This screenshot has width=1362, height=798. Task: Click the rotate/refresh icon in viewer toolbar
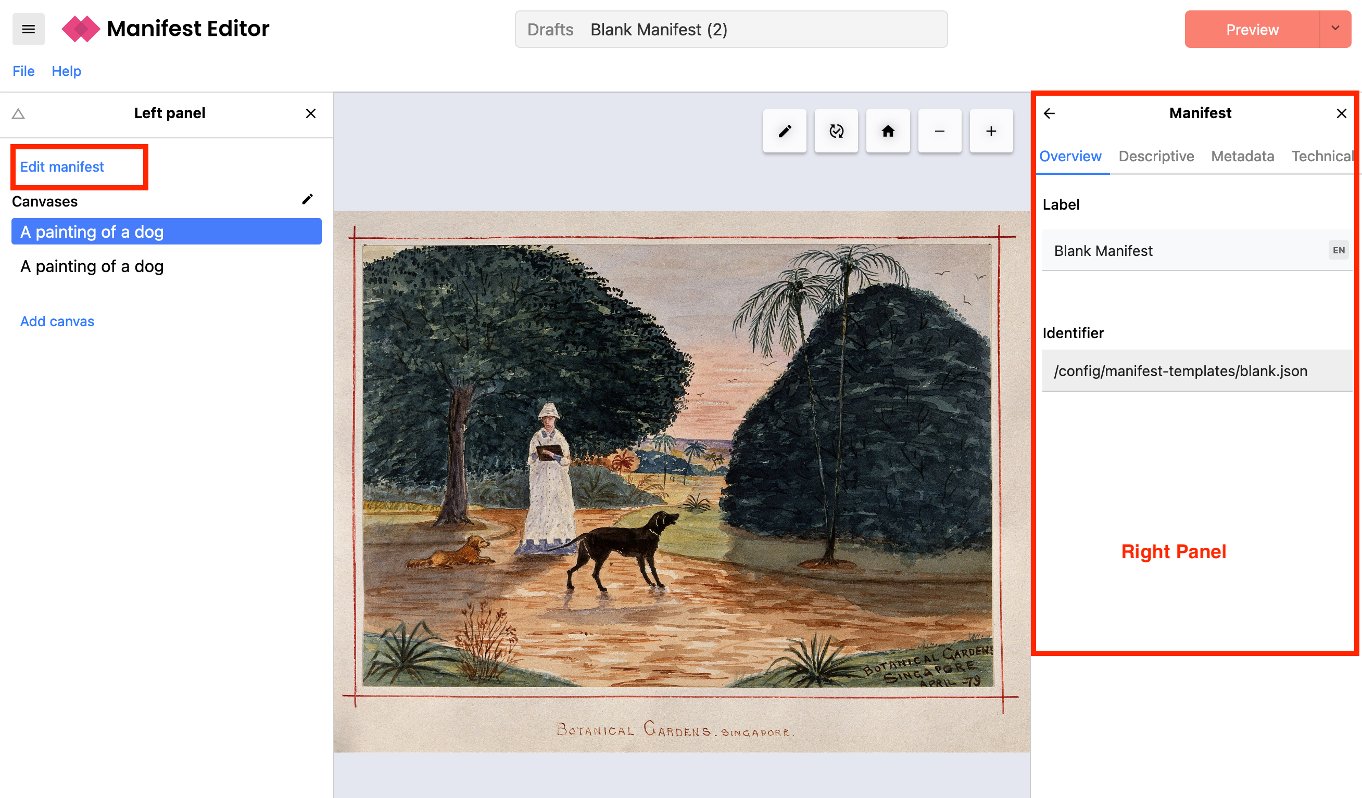coord(836,131)
